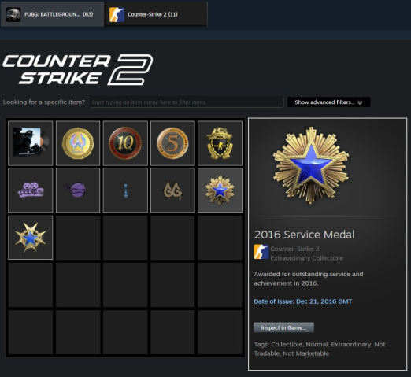Image resolution: width=411 pixels, height=377 pixels.
Task: Select the gold coin with purple emblem
Action: [78, 143]
